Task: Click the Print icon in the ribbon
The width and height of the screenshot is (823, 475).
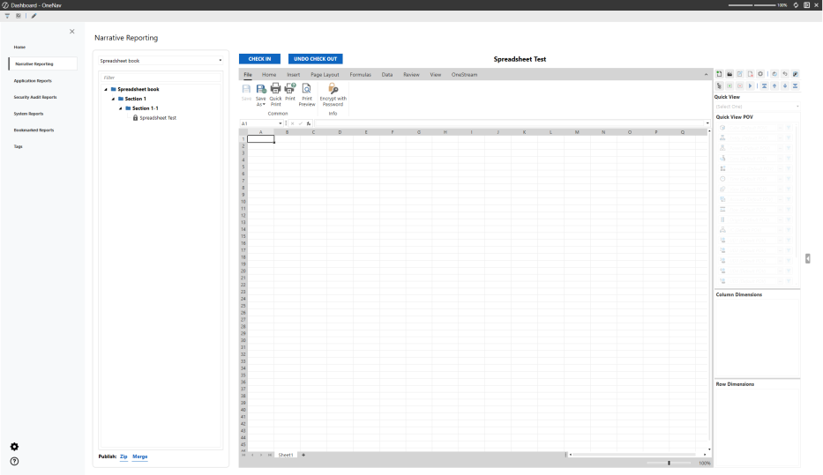Action: tap(289, 89)
